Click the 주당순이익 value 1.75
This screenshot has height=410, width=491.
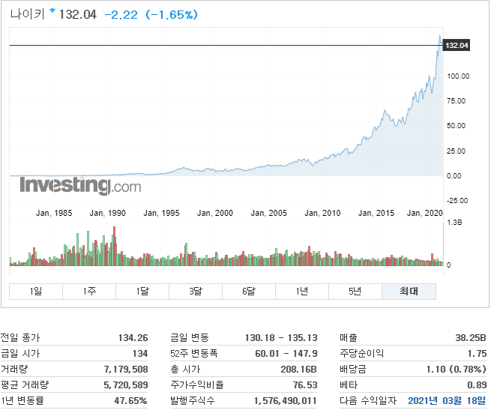(478, 353)
